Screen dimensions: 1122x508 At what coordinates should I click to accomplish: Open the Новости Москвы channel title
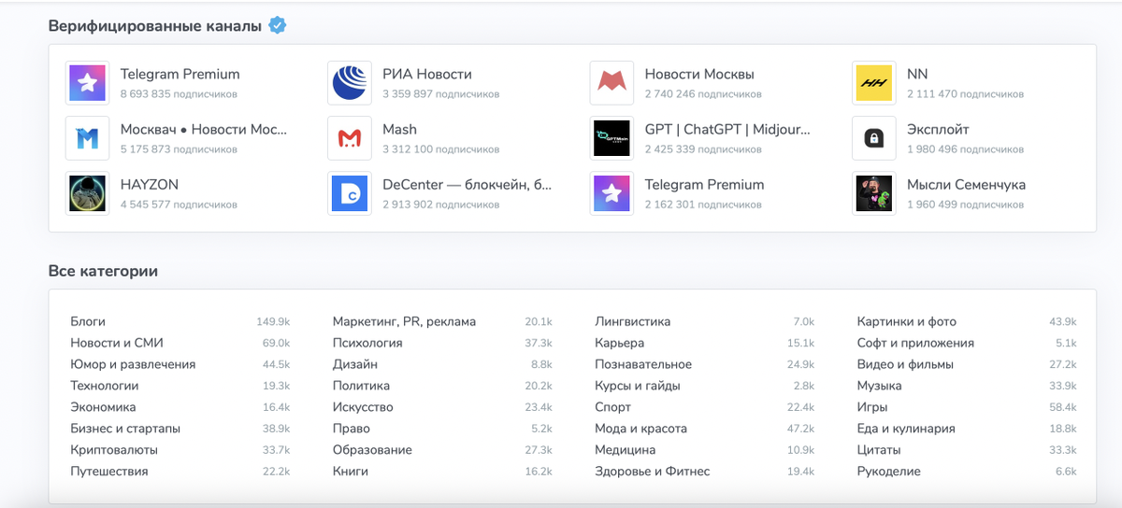pos(699,74)
